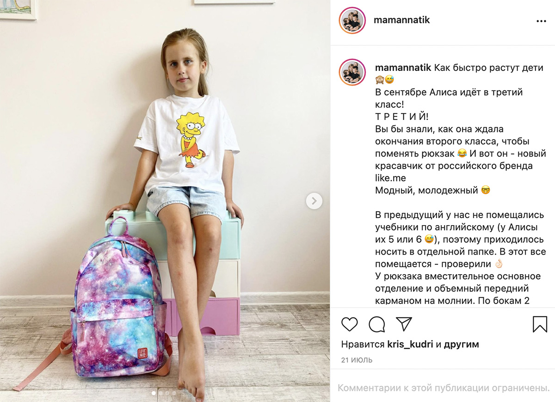Go to next photo with arrow
The width and height of the screenshot is (555, 402).
[314, 201]
